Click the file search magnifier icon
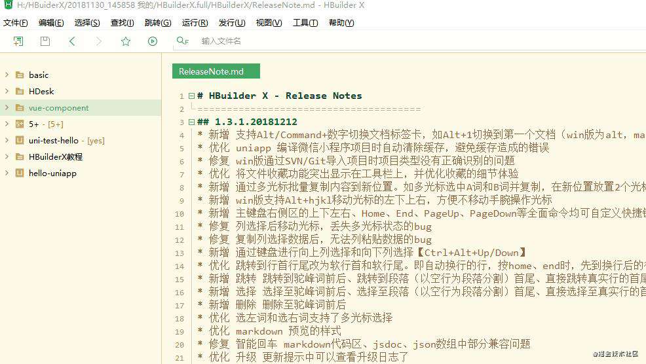This screenshot has width=646, height=364. point(182,41)
